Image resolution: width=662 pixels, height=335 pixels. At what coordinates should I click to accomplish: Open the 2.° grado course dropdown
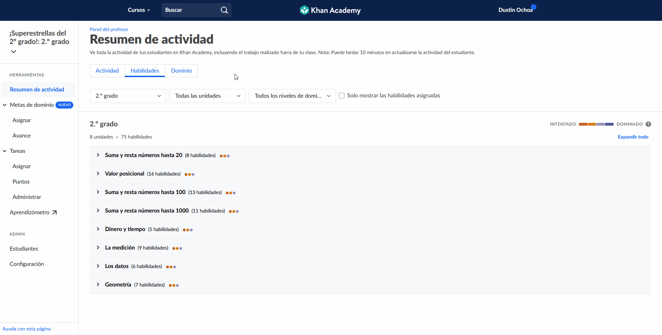click(x=128, y=96)
